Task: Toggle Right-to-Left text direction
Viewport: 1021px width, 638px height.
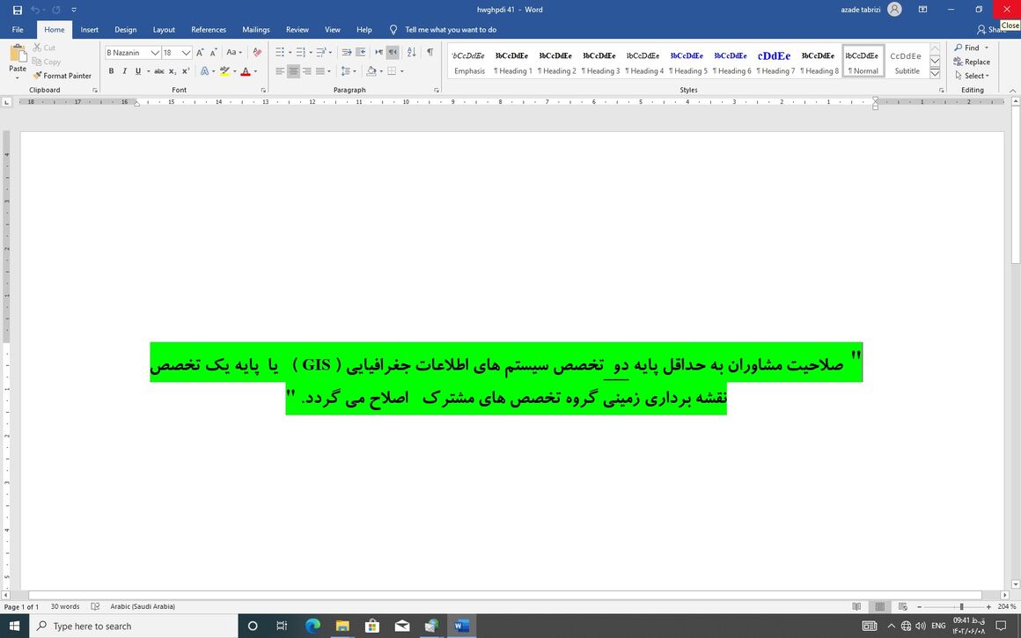Action: (393, 52)
